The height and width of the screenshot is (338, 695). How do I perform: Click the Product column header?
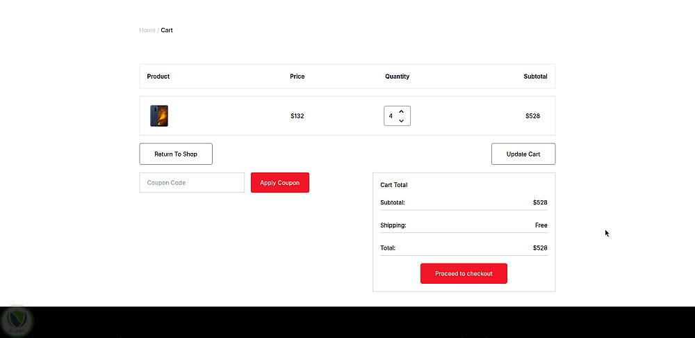(158, 77)
